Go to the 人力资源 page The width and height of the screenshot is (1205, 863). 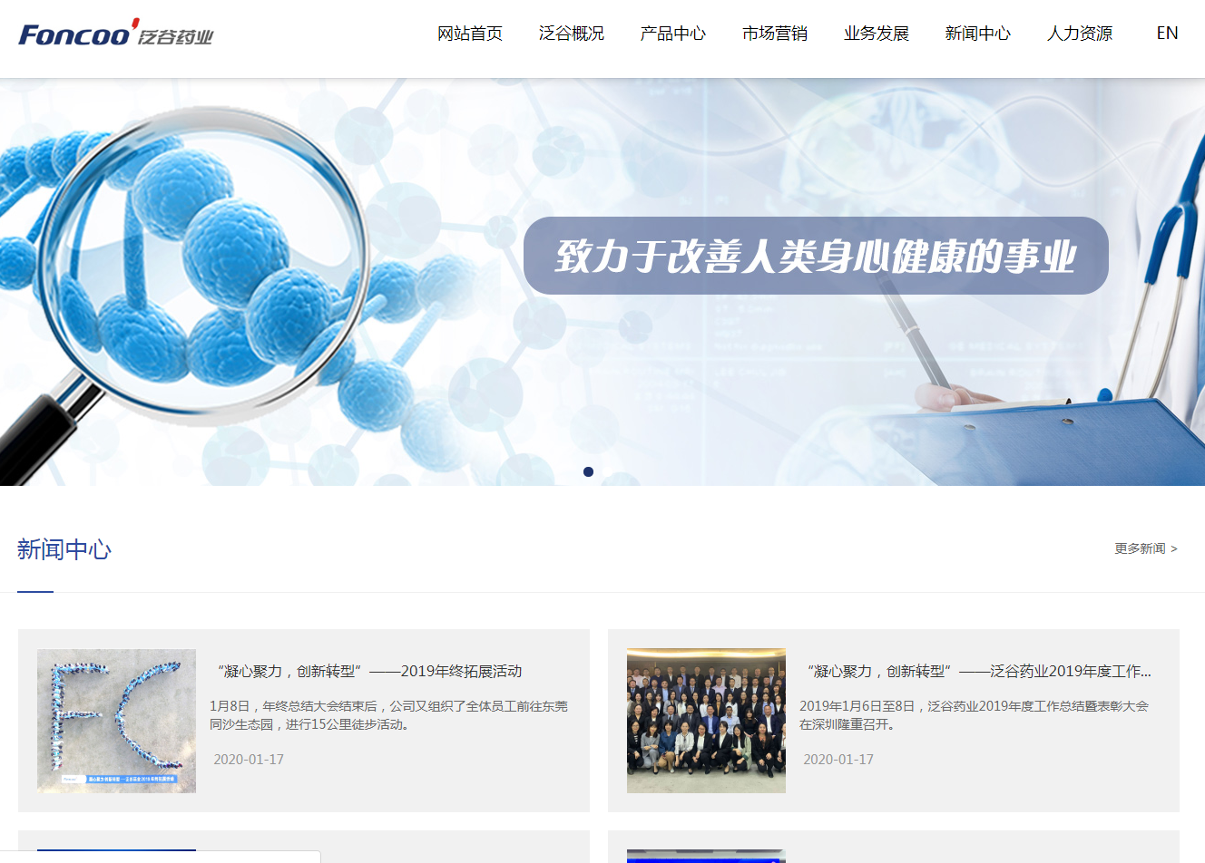click(x=1079, y=33)
